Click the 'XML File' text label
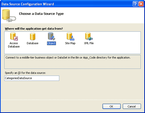The image size is (145, 113). click(89, 43)
